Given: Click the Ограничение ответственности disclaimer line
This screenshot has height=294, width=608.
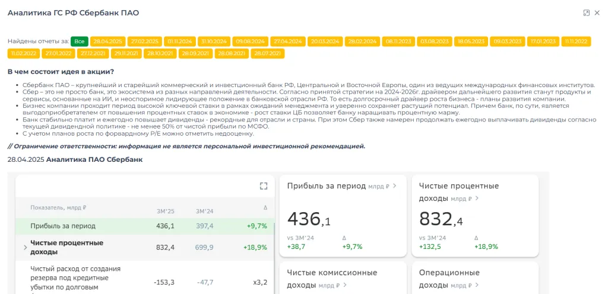Looking at the screenshot, I should point(186,146).
